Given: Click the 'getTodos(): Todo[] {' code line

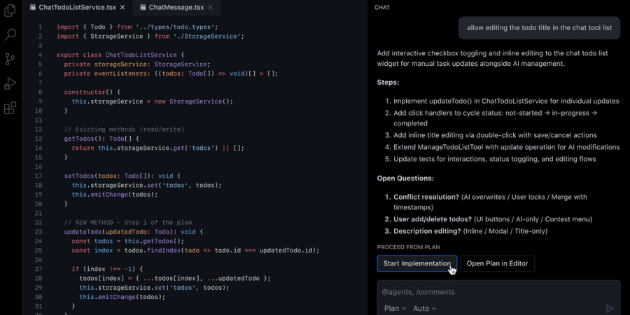Looking at the screenshot, I should click(x=101, y=139).
